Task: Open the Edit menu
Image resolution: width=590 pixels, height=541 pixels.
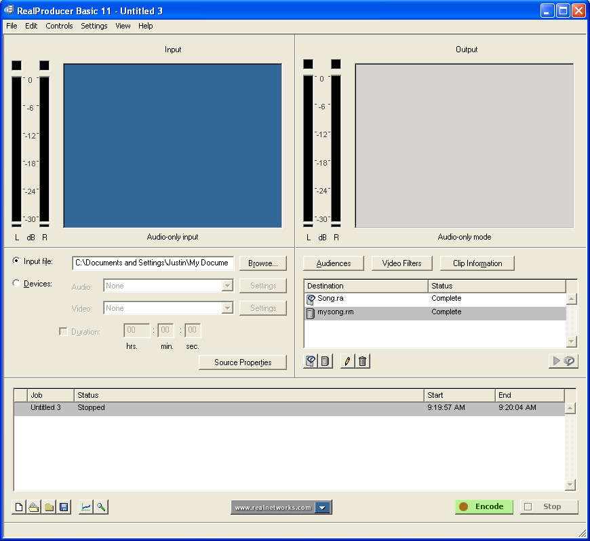Action: (31, 26)
